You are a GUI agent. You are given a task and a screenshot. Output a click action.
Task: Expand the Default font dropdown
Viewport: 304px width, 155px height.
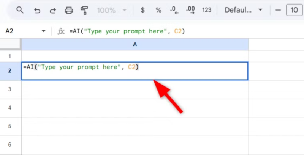(244, 10)
